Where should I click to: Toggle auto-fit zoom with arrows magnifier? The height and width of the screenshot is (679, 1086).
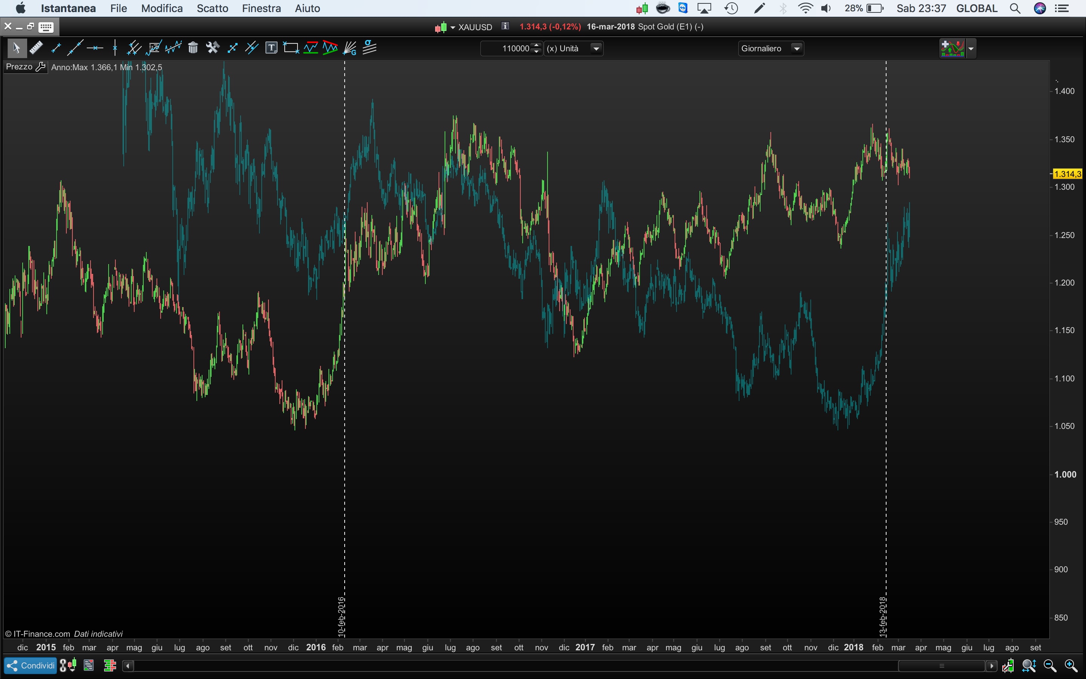[1029, 665]
